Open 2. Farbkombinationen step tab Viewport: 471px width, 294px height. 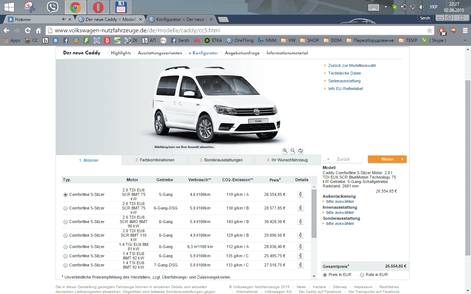(x=155, y=160)
